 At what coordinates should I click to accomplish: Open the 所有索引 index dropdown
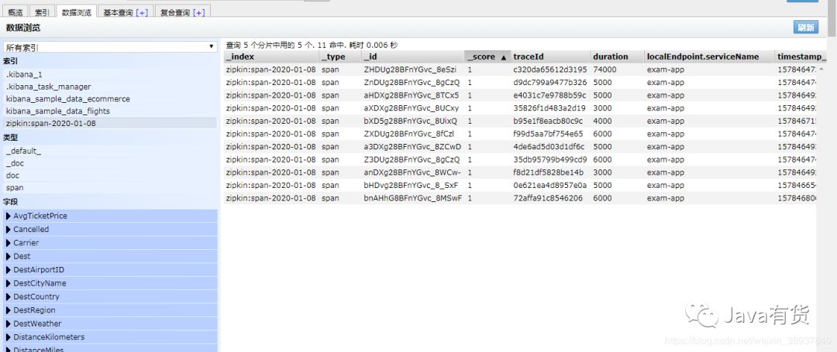coord(110,47)
